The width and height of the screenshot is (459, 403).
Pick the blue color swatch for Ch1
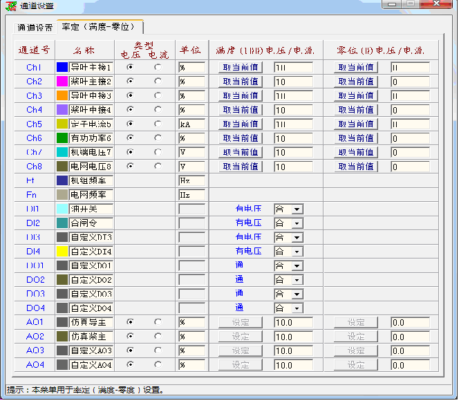(62, 67)
